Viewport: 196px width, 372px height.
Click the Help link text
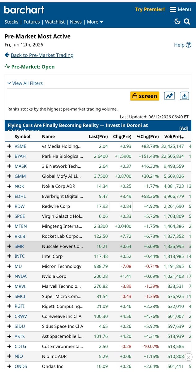point(179,45)
